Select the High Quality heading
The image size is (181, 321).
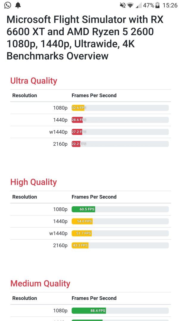click(x=34, y=182)
